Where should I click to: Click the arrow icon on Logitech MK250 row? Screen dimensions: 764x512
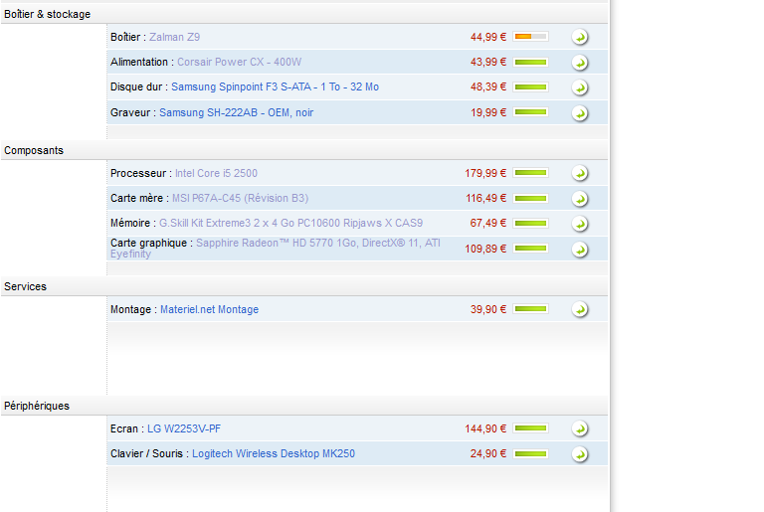[580, 454]
